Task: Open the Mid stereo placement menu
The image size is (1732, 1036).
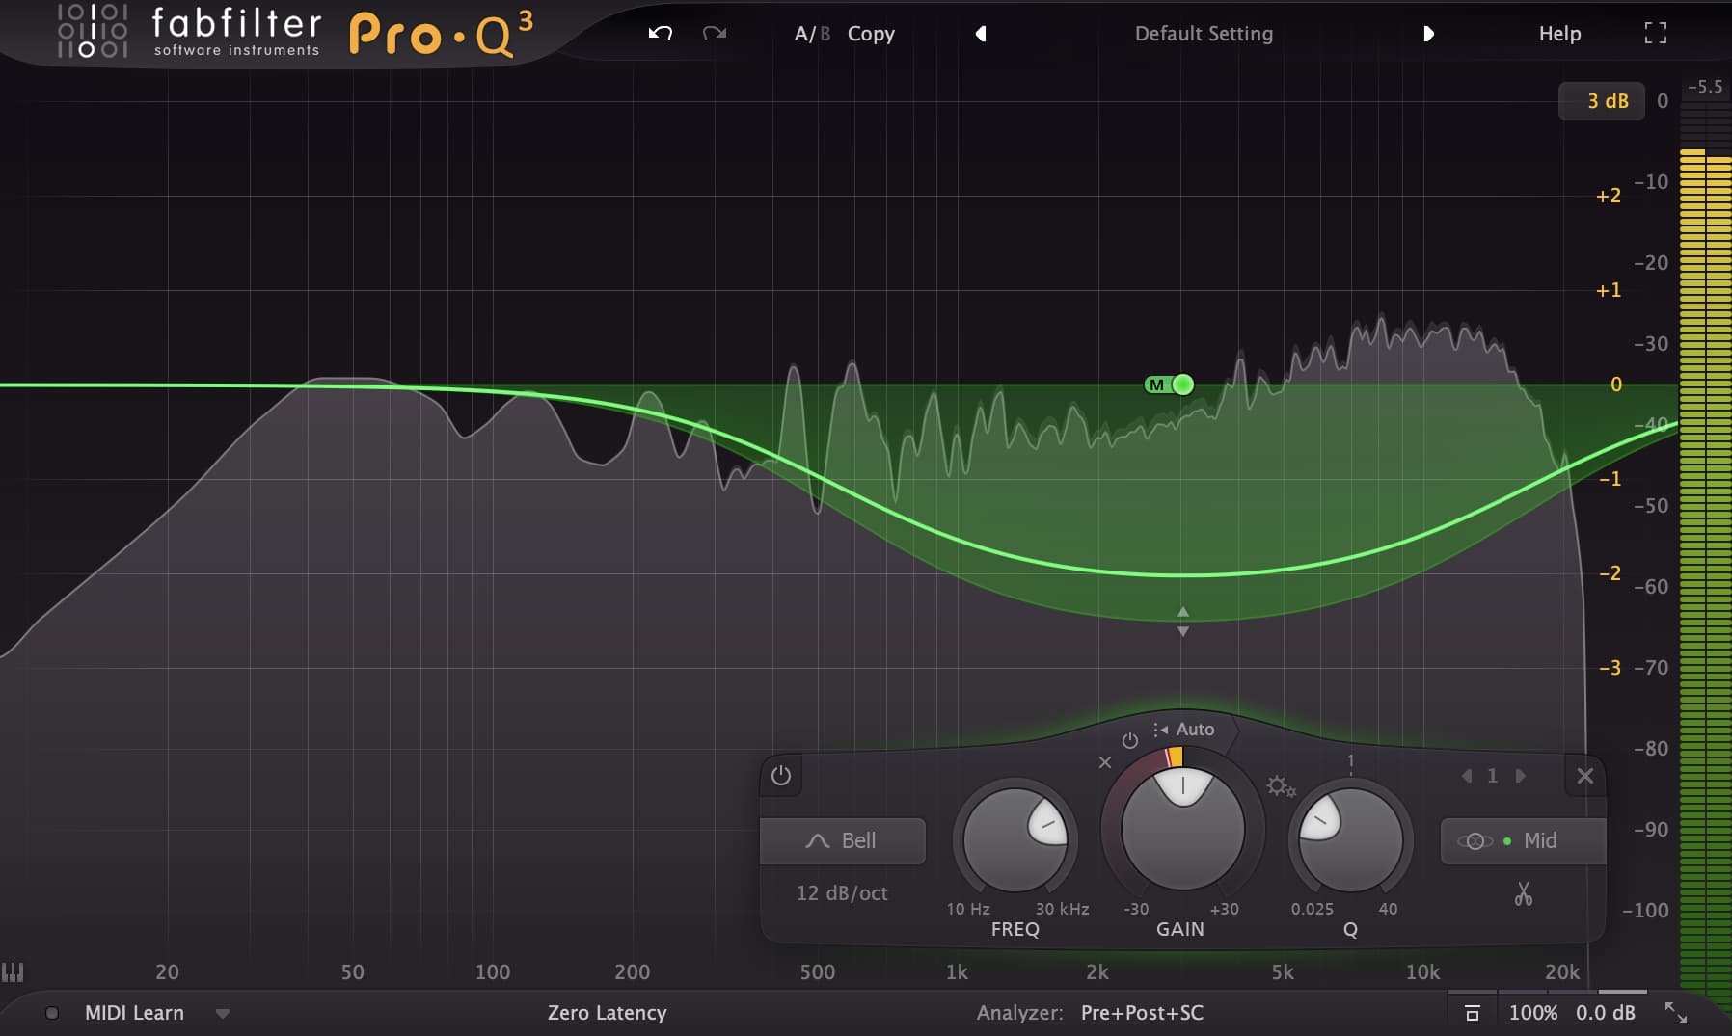Action: click(x=1522, y=840)
